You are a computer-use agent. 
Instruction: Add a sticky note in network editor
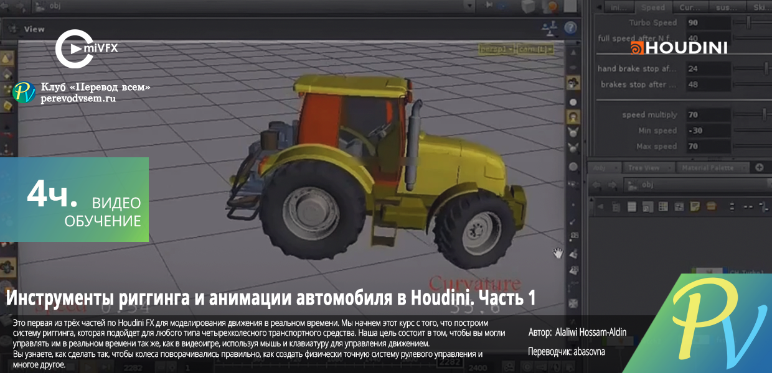[x=694, y=206]
